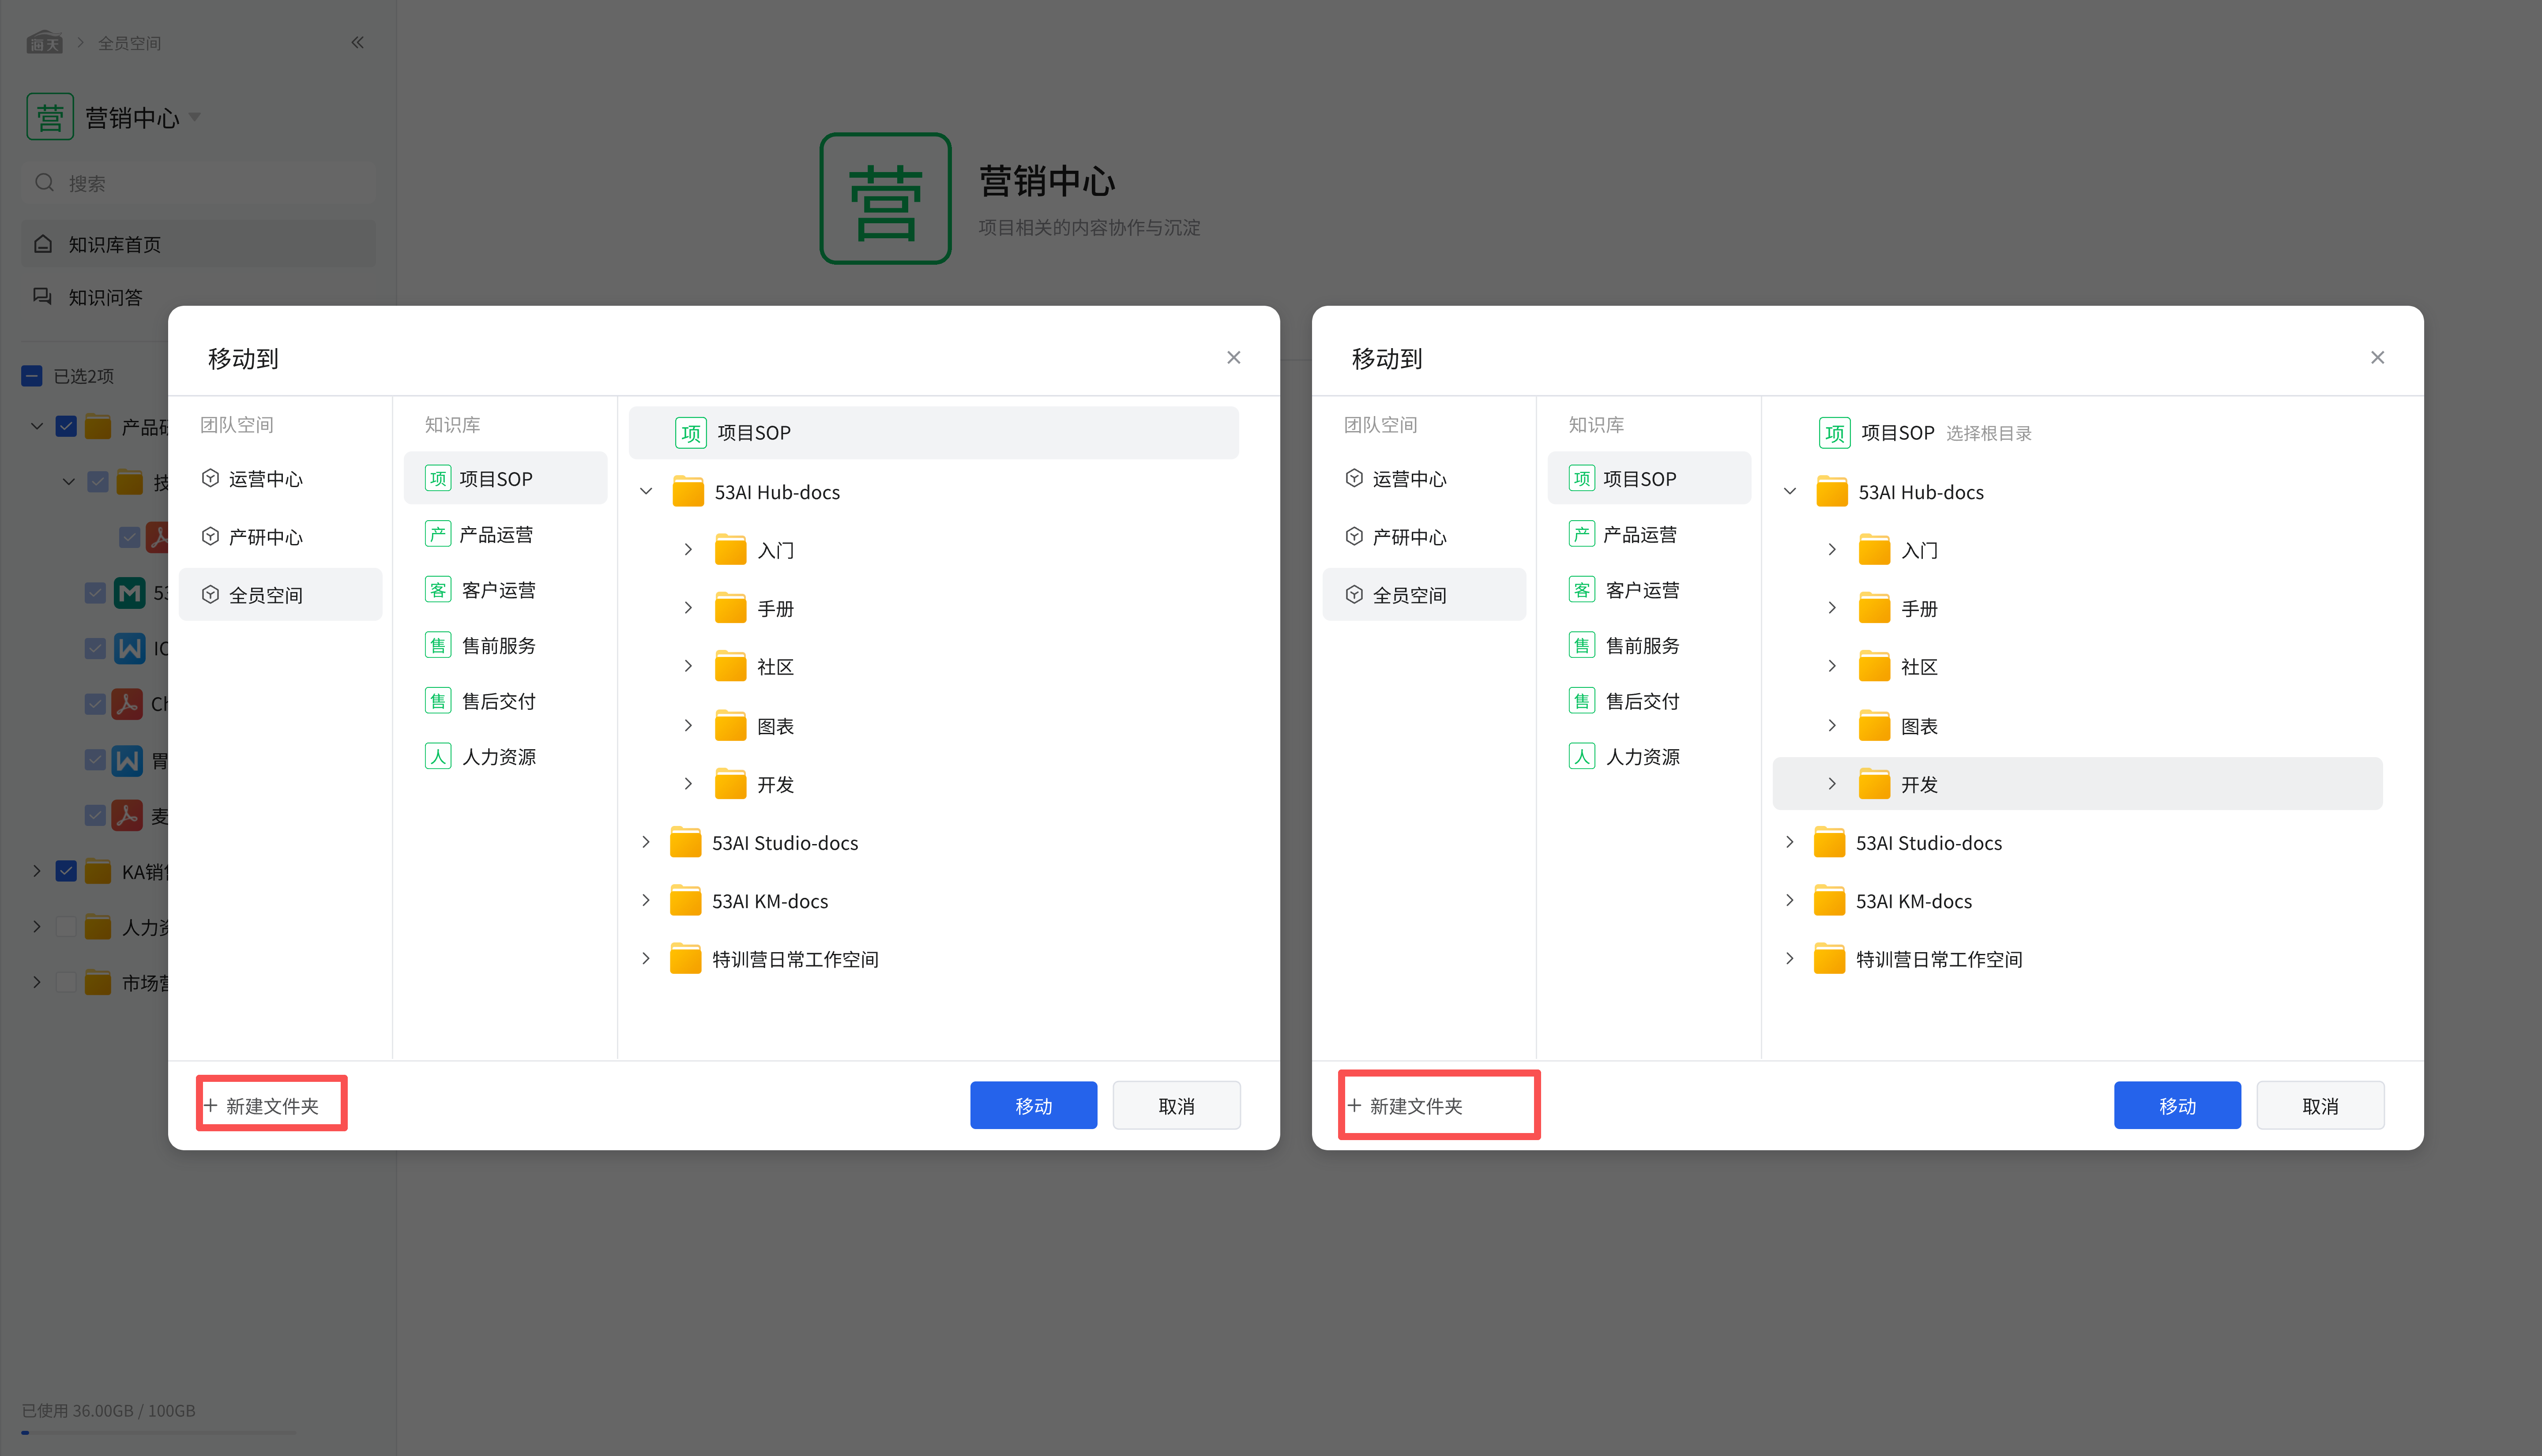This screenshot has width=2542, height=1456.
Task: Toggle the 已选2项 select-all checkbox
Action: tap(32, 376)
